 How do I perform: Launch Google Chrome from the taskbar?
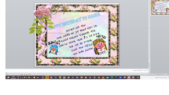pos(99,78)
